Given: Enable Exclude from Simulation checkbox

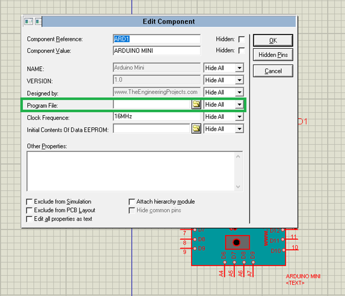Looking at the screenshot, I should pos(30,202).
